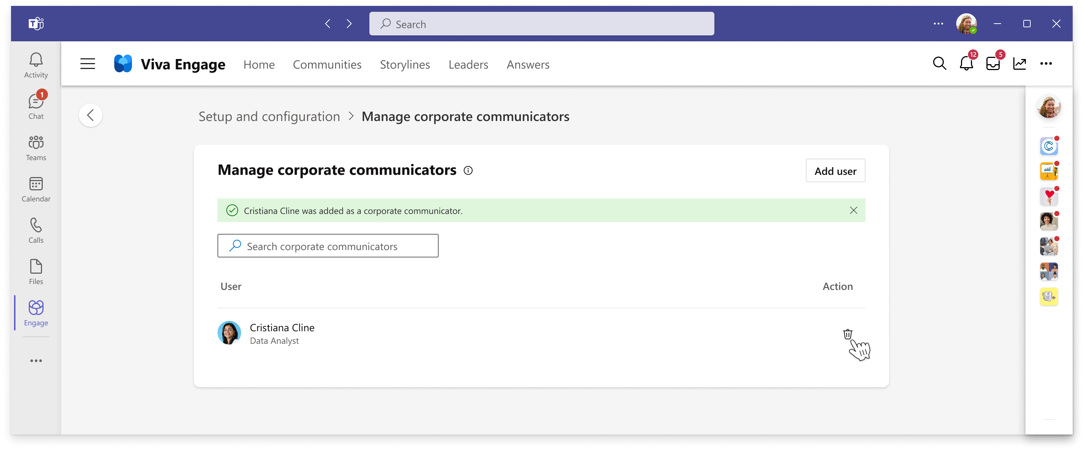Viewport: 1083px width, 450px height.
Task: Switch to Storylines tab
Action: click(x=404, y=64)
